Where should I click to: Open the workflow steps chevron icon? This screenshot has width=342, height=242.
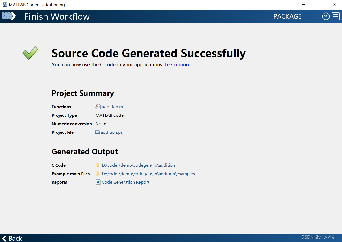click(x=9, y=16)
